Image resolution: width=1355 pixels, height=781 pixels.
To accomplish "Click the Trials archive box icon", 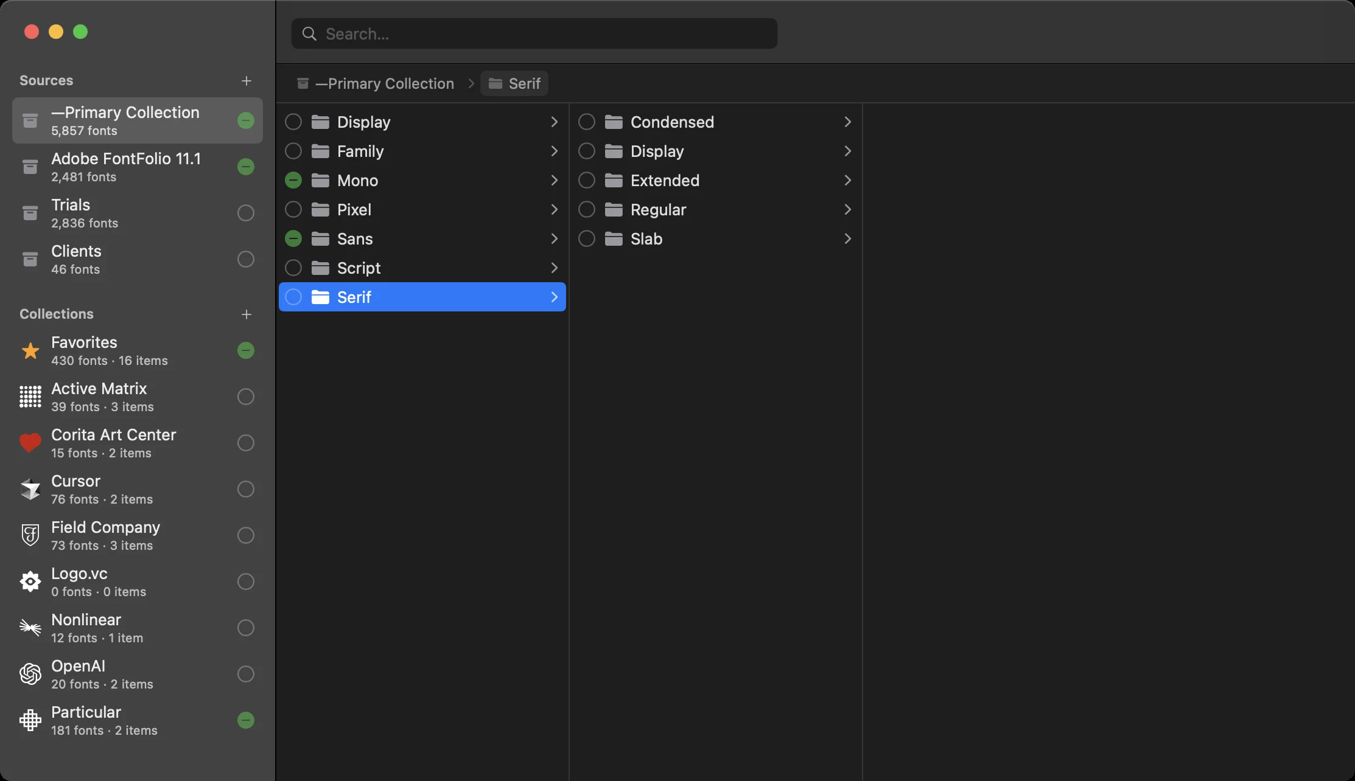I will [30, 213].
